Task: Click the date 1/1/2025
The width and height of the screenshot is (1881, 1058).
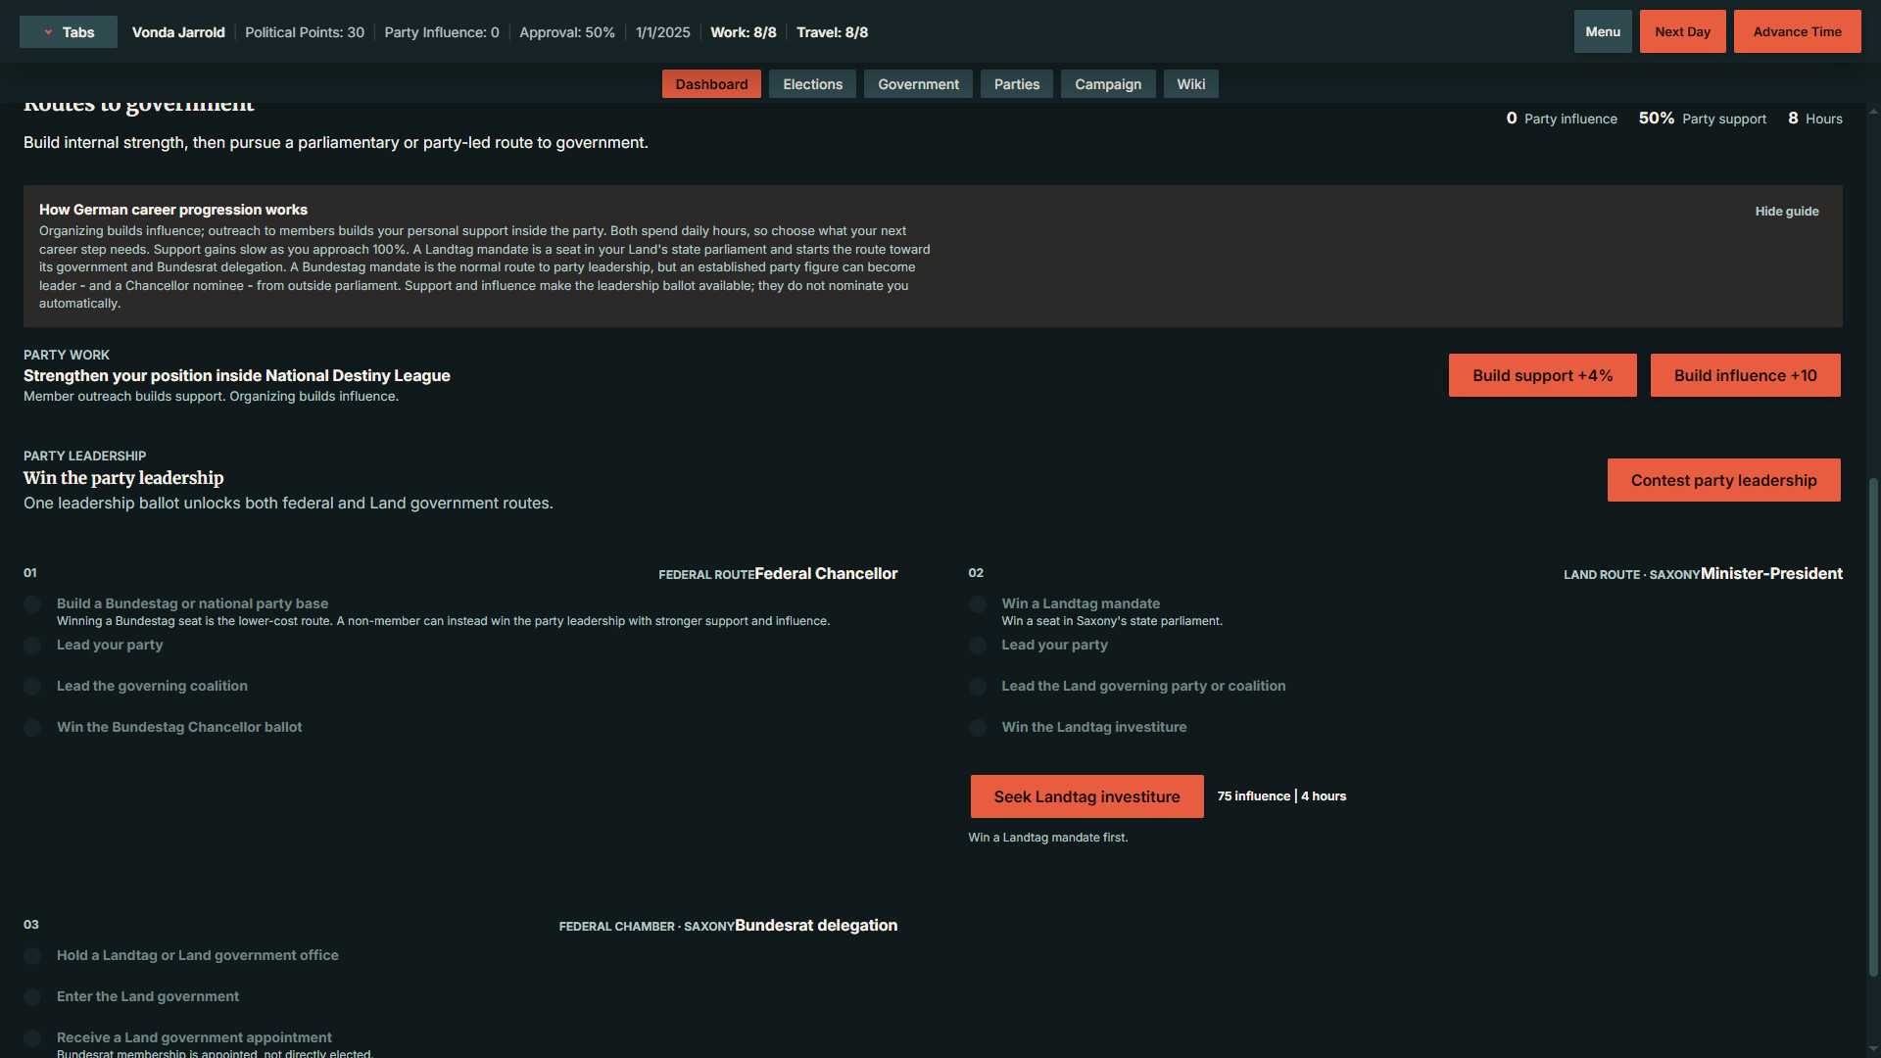Action: tap(663, 32)
